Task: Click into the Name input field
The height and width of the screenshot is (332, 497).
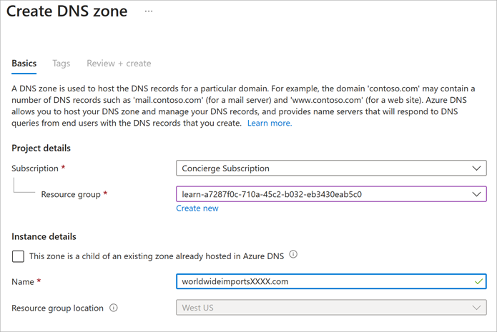Action: tap(331, 281)
